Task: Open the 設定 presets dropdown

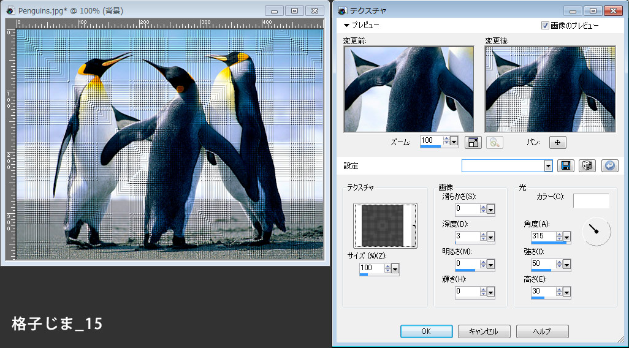Action: point(548,166)
